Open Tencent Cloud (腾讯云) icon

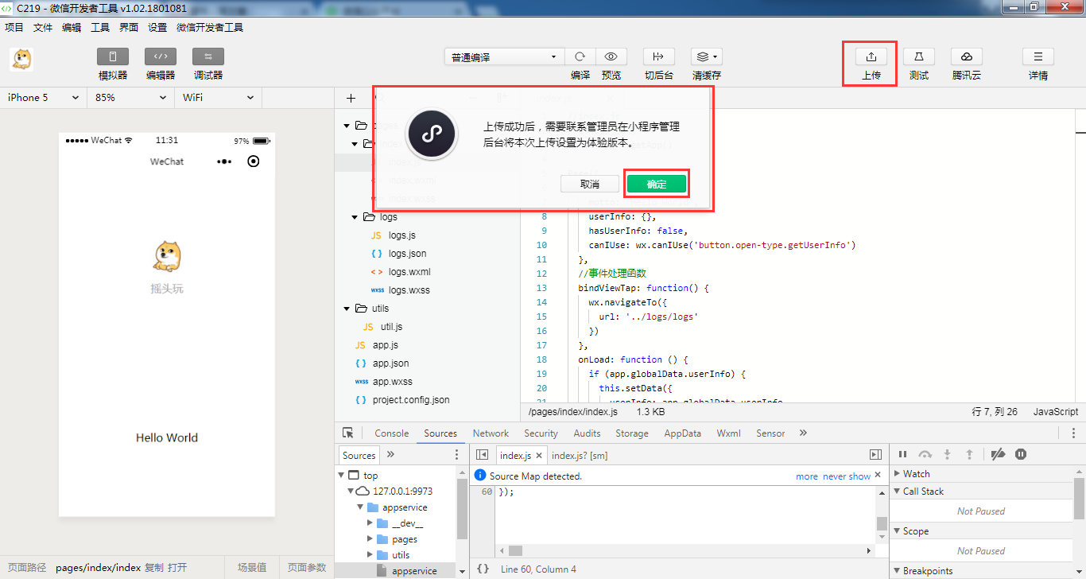[x=966, y=57]
